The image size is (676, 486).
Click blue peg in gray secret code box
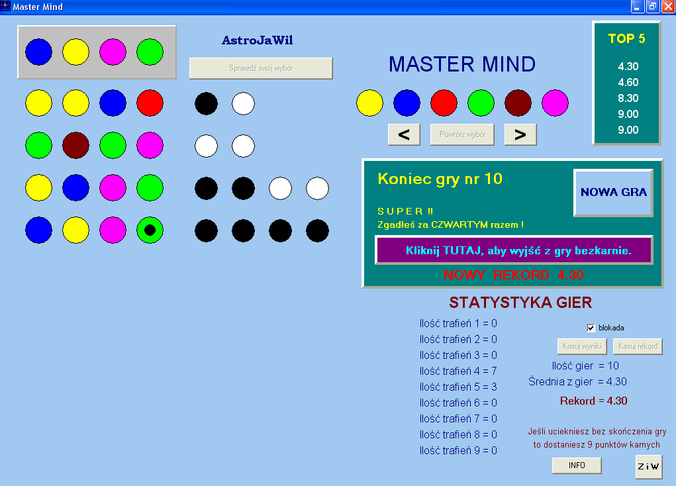39,52
